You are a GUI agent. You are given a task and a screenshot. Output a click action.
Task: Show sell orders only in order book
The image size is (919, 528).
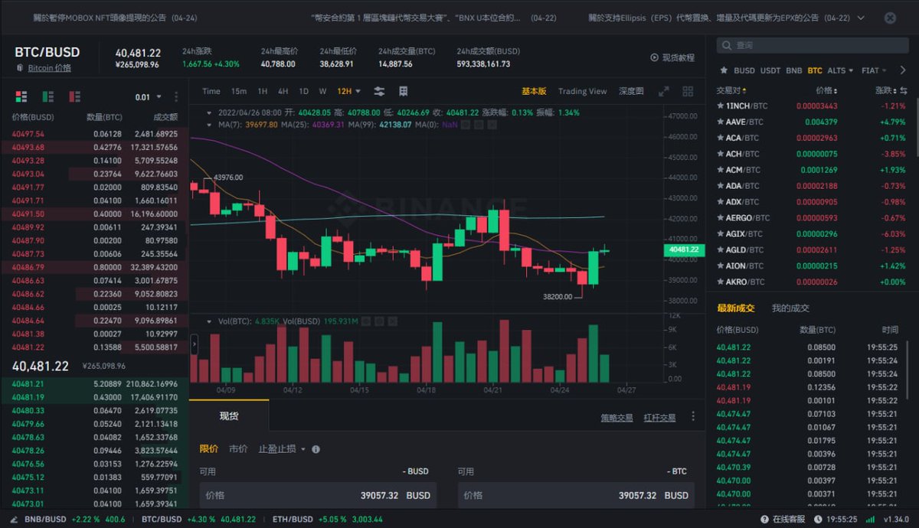pos(74,96)
